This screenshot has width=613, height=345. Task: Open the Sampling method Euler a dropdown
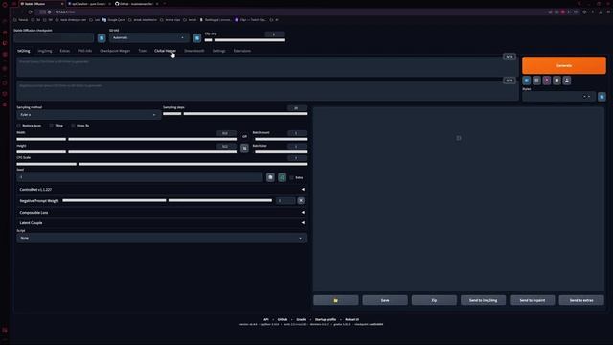pos(88,115)
